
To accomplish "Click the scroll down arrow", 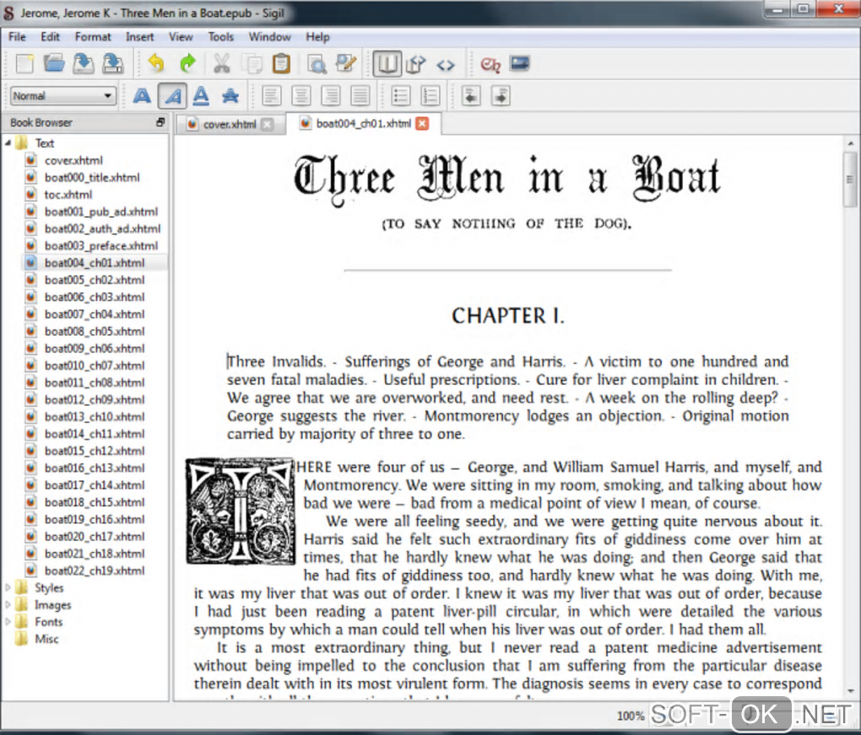I will click(851, 690).
